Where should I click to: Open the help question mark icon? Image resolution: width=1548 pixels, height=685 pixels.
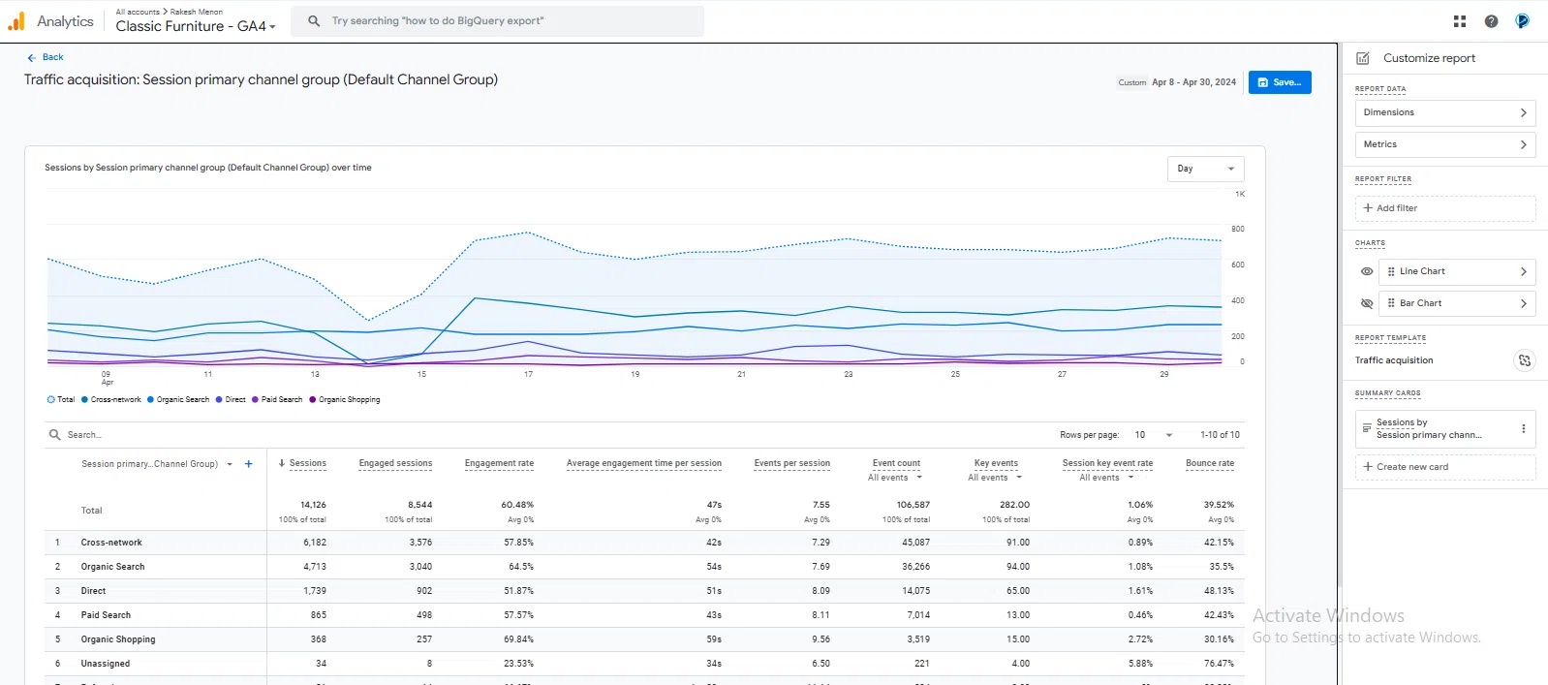pos(1491,21)
